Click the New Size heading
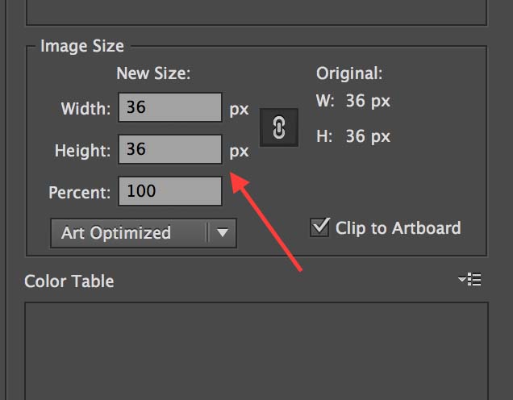 (x=153, y=74)
